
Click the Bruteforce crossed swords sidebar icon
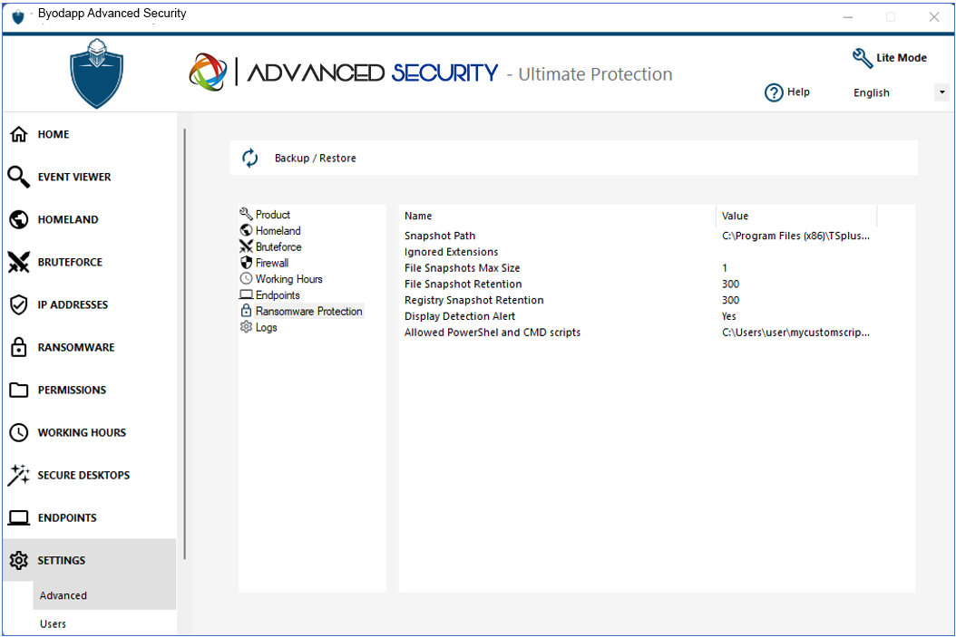pyautogui.click(x=18, y=262)
